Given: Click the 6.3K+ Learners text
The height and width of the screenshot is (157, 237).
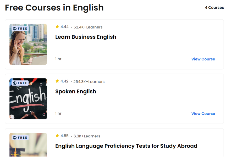Looking at the screenshot, I should coord(87,136).
